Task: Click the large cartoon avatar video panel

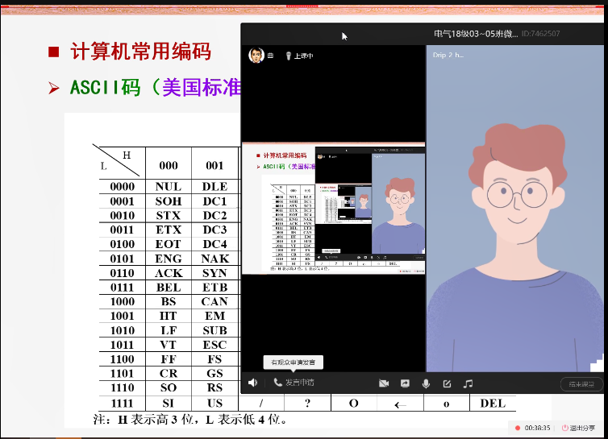Action: pyautogui.click(x=514, y=209)
